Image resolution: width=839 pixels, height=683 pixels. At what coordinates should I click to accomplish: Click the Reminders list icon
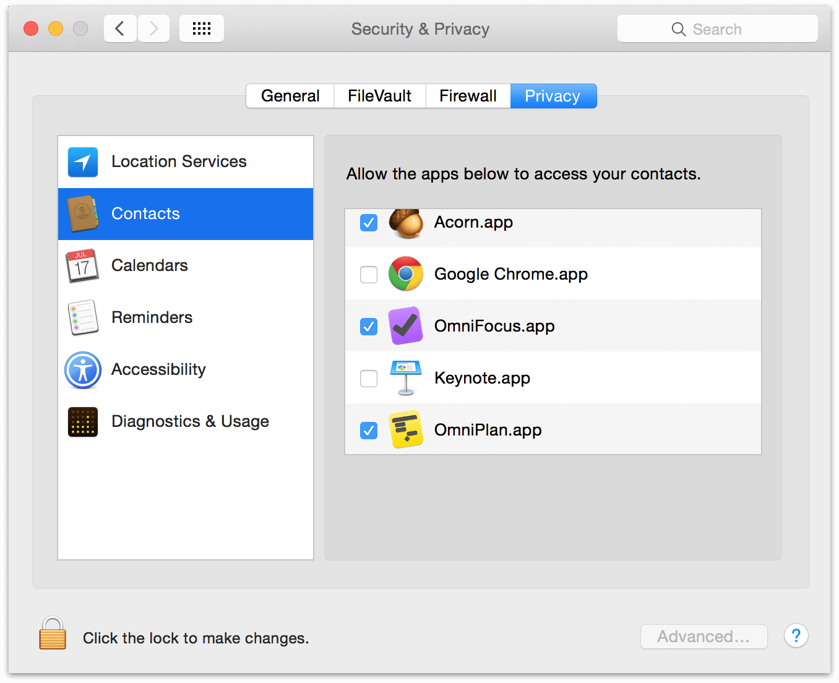pos(83,318)
